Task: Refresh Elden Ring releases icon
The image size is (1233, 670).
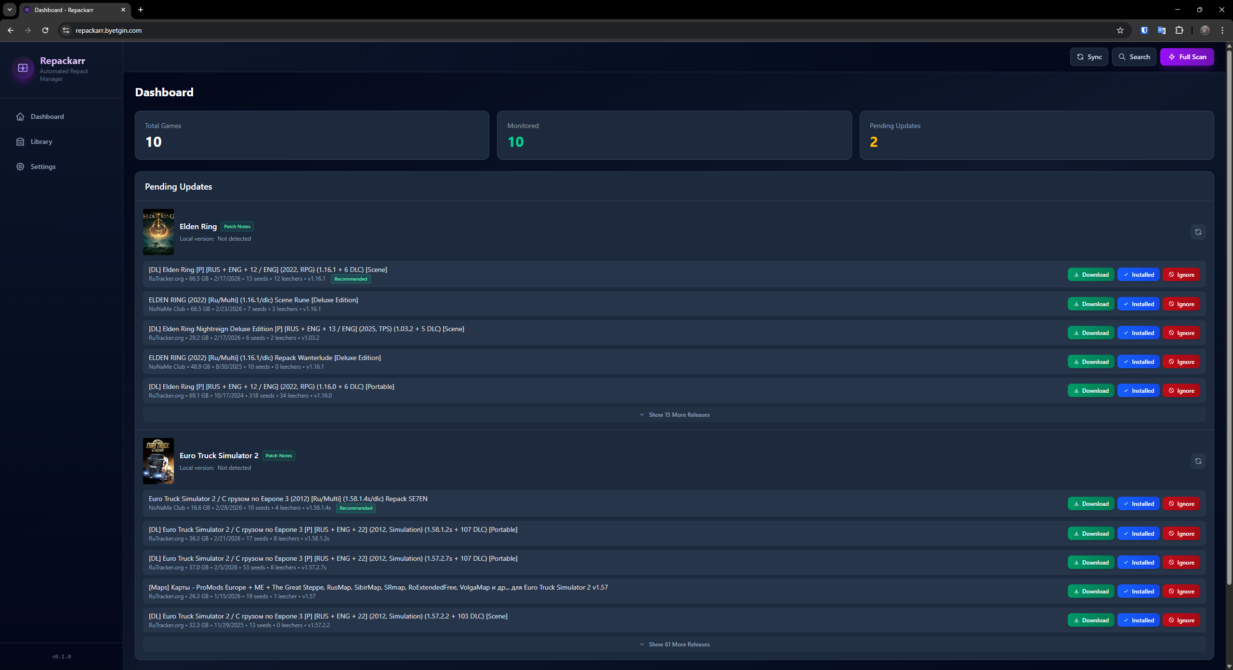Action: click(x=1198, y=232)
